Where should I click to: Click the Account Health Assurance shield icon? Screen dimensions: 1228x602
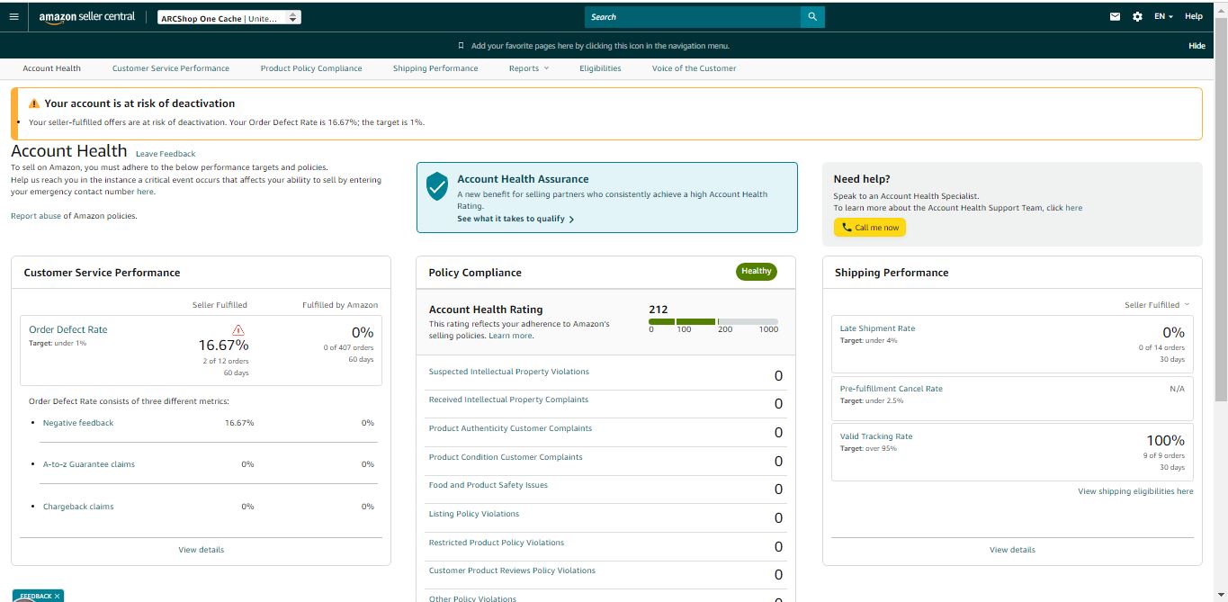tap(437, 186)
